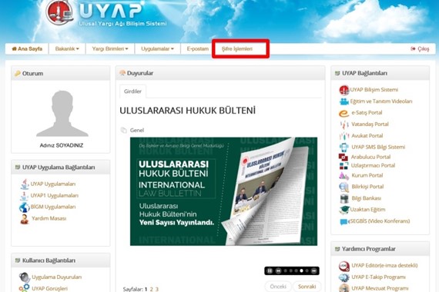Click the user profile avatar picture
Image resolution: width=439 pixels, height=292 pixels.
[x=62, y=113]
